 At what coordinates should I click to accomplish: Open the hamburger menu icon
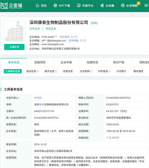point(146,5)
